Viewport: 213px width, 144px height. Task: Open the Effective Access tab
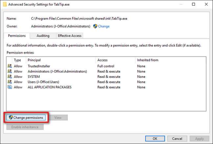(x=69, y=36)
